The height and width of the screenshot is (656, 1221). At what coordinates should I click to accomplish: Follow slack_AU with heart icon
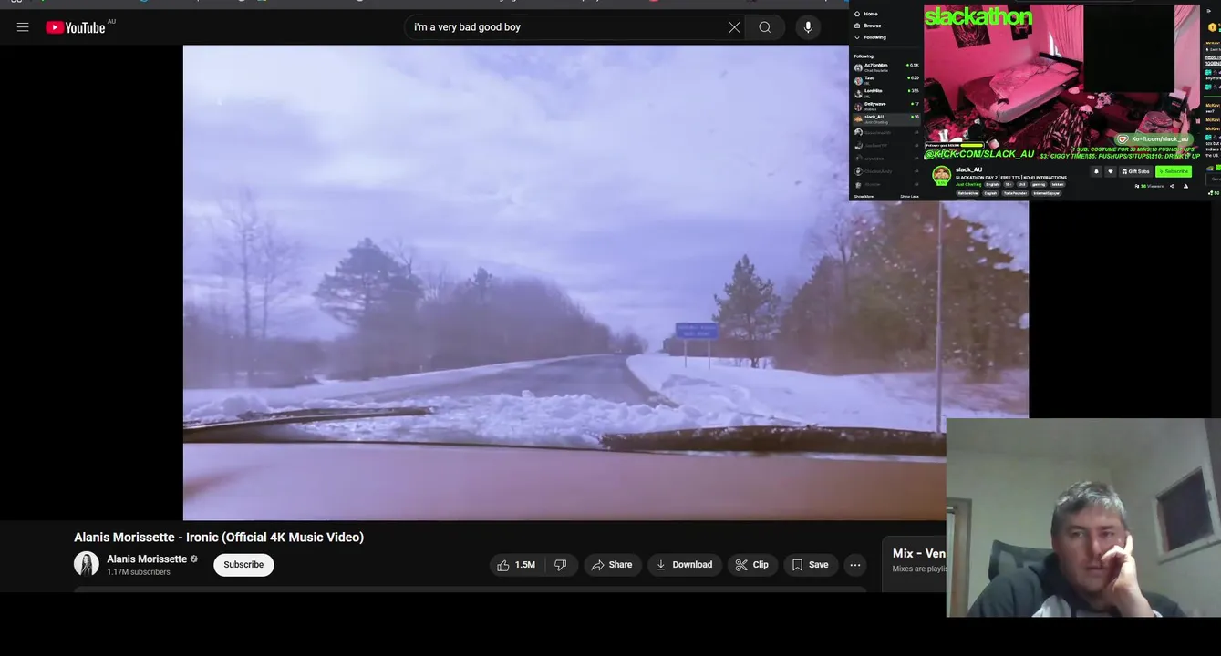tap(1110, 171)
